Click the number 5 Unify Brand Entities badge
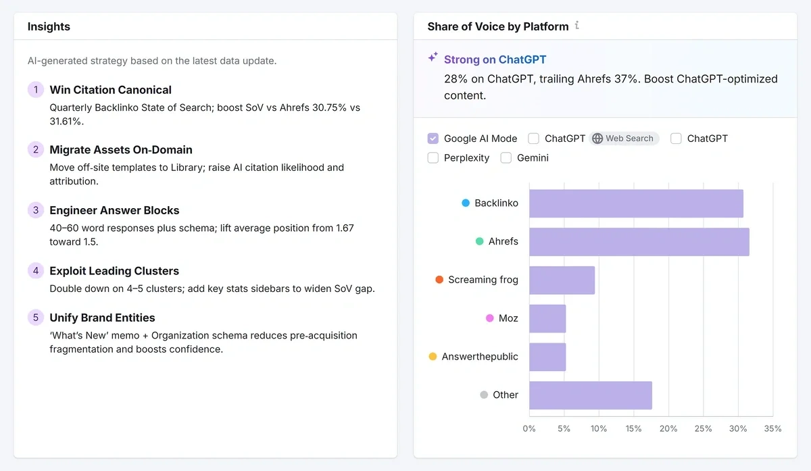 click(x=36, y=318)
